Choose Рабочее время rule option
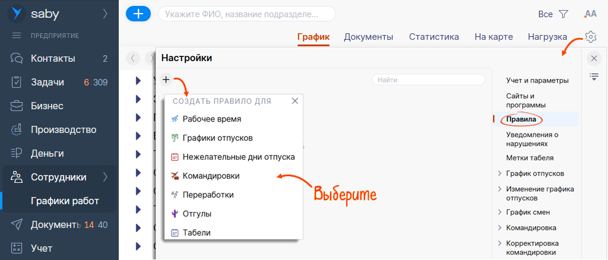 211,119
